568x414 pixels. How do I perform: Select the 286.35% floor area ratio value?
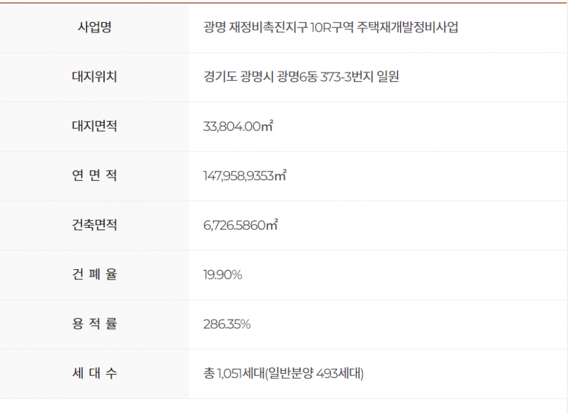pos(227,324)
